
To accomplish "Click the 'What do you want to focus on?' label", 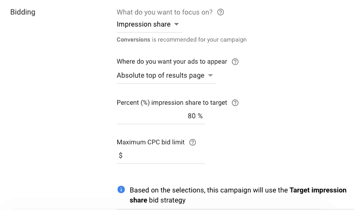I will (165, 12).
